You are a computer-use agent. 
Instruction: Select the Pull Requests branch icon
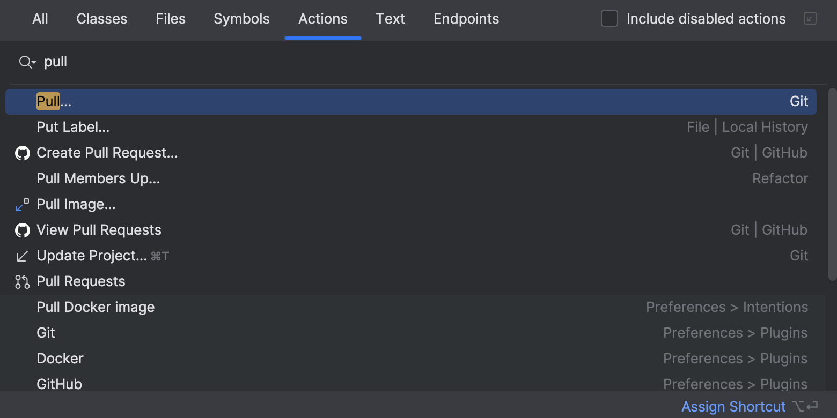coord(22,281)
